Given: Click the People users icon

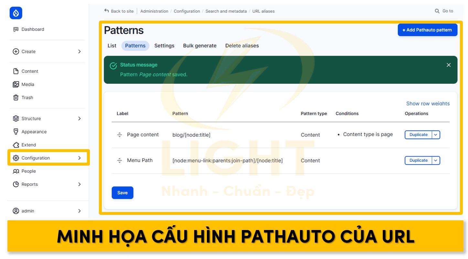Looking at the screenshot, I should pyautogui.click(x=16, y=171).
